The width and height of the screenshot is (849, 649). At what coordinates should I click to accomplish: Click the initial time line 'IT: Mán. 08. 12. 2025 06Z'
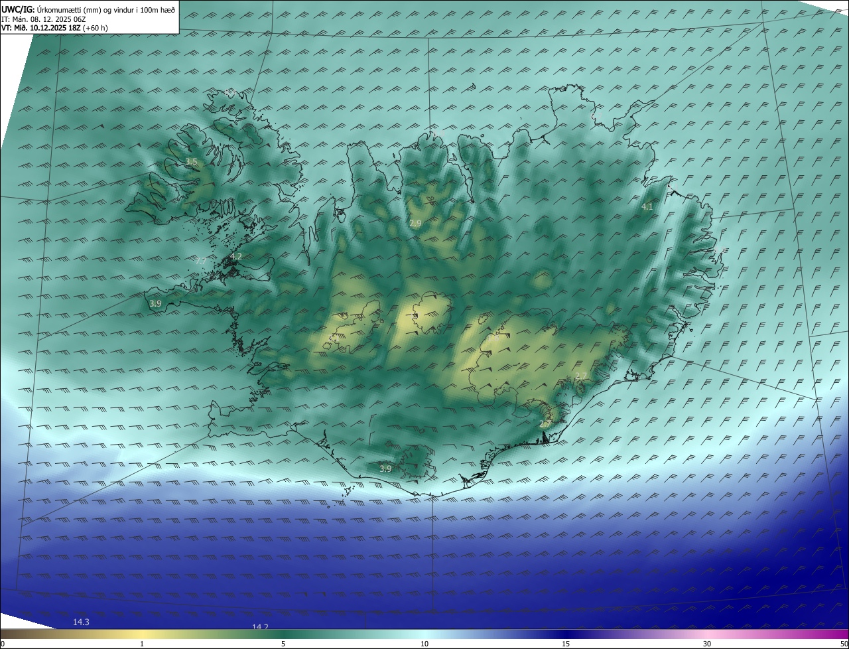click(44, 19)
